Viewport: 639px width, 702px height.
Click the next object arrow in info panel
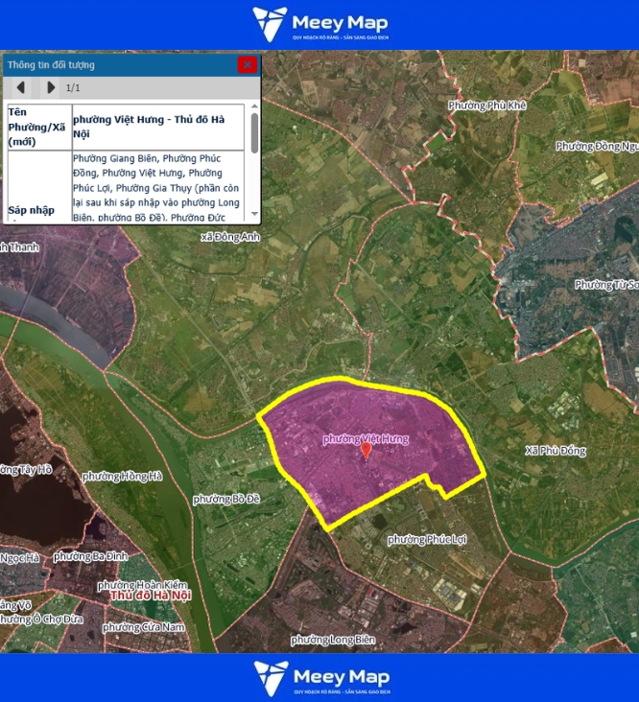pyautogui.click(x=51, y=87)
